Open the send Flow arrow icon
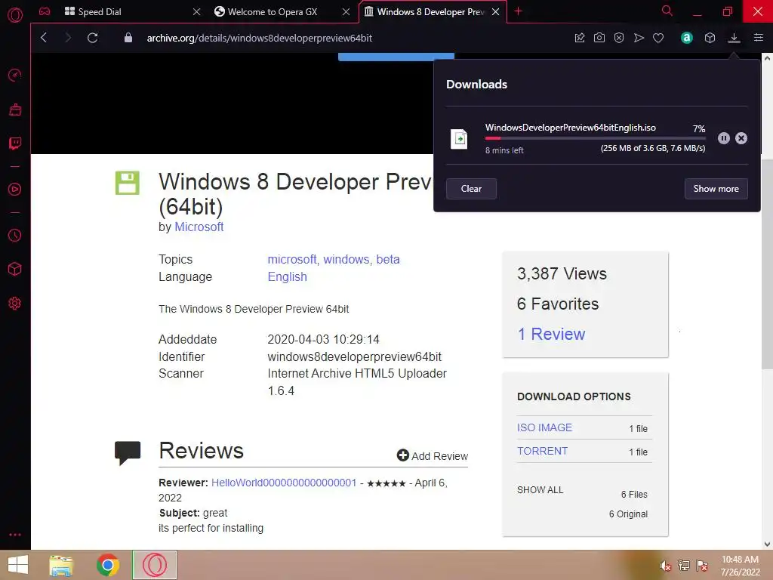 click(639, 38)
